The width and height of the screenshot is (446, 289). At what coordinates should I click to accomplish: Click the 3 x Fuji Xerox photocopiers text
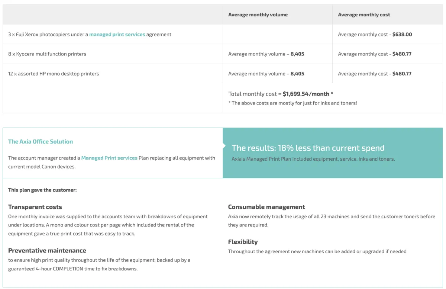pyautogui.click(x=48, y=35)
